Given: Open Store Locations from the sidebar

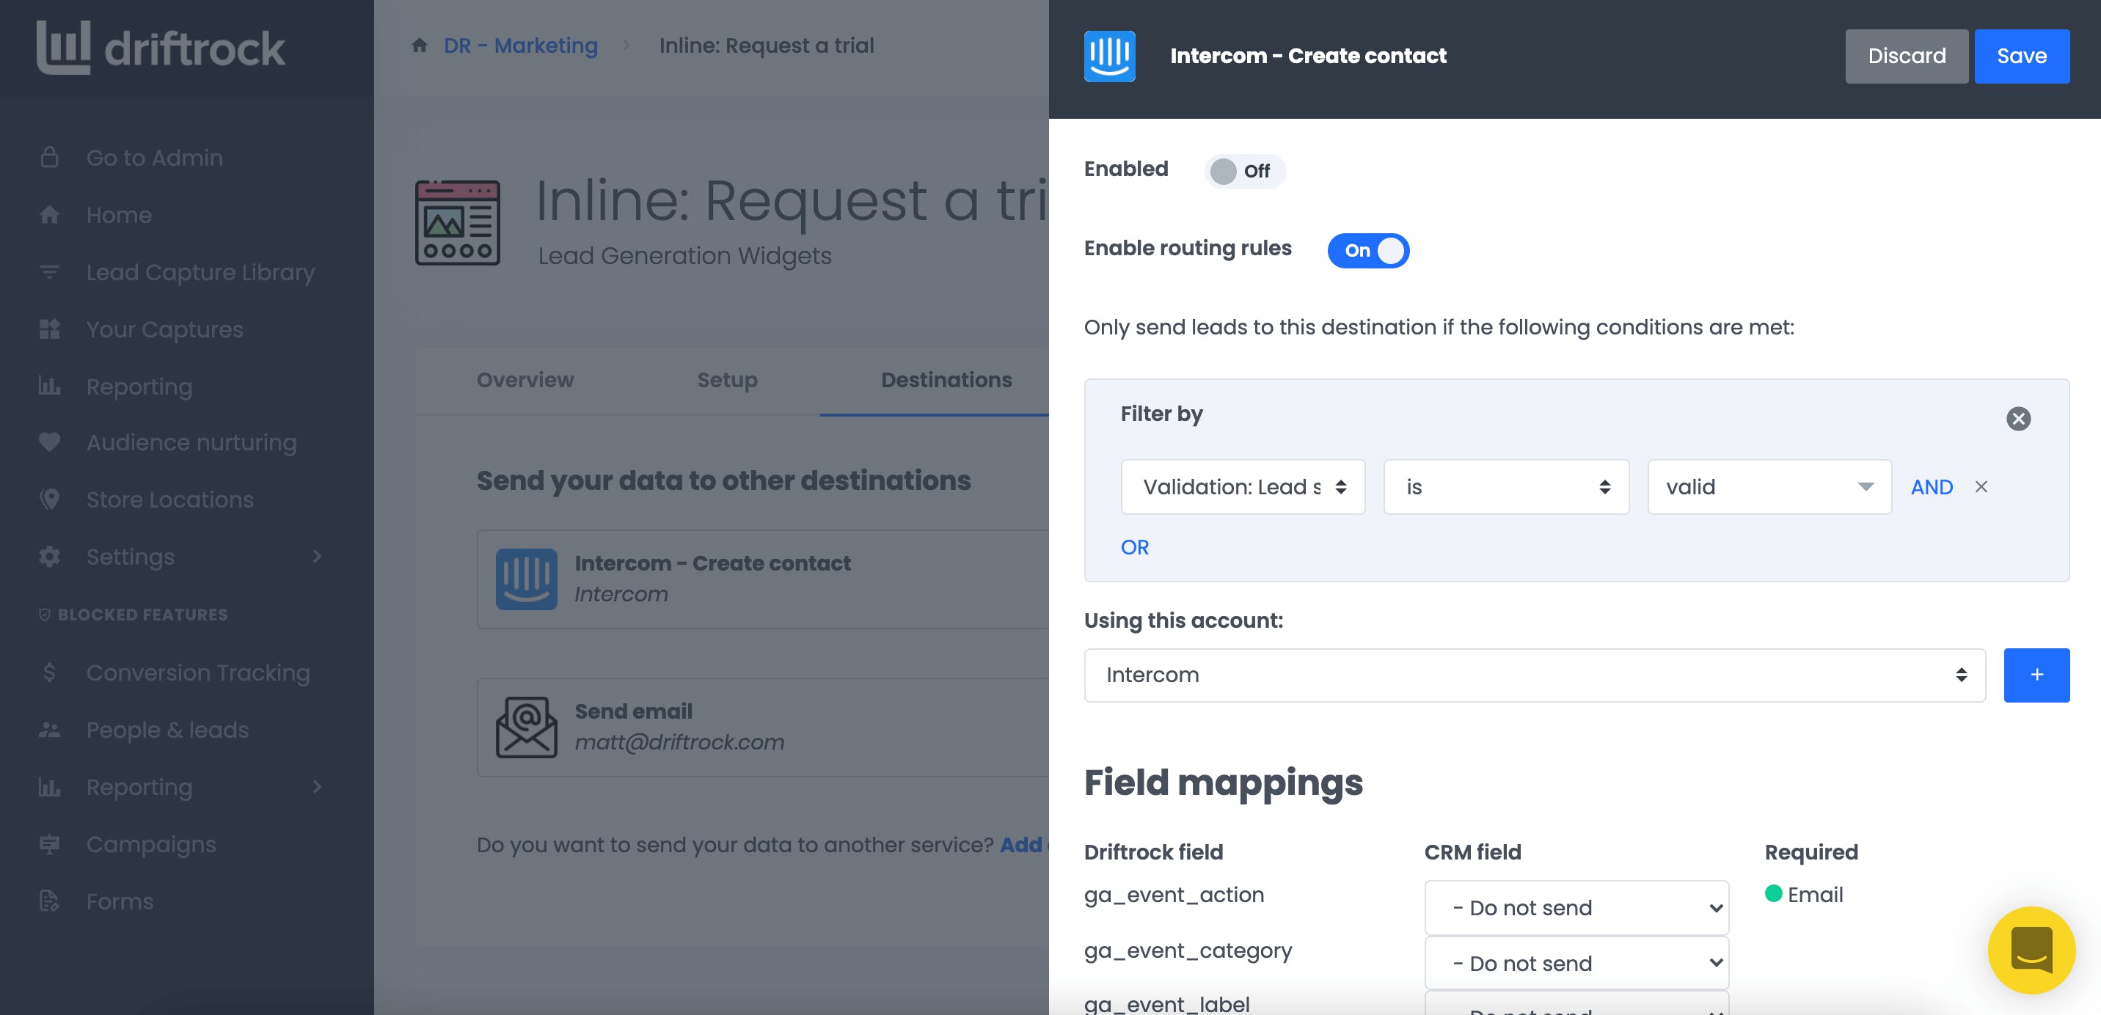Looking at the screenshot, I should coord(169,499).
